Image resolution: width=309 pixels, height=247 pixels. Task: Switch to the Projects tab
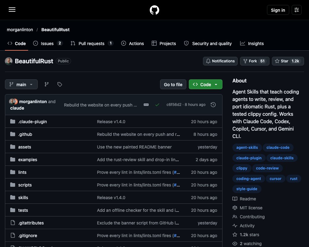pyautogui.click(x=164, y=43)
